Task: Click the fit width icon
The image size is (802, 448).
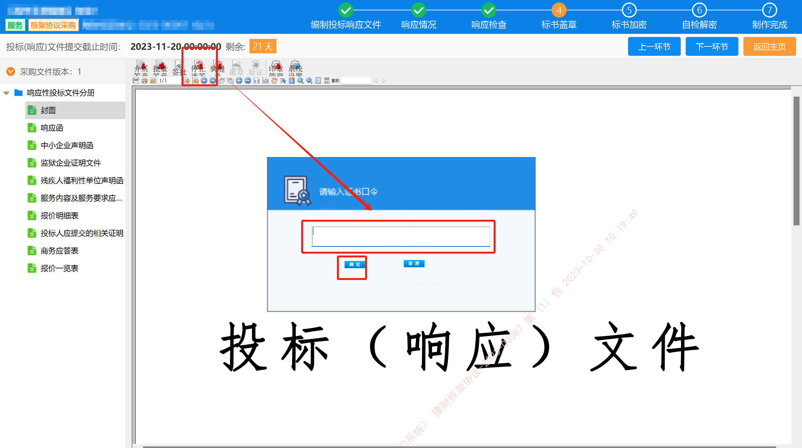Action: point(257,81)
